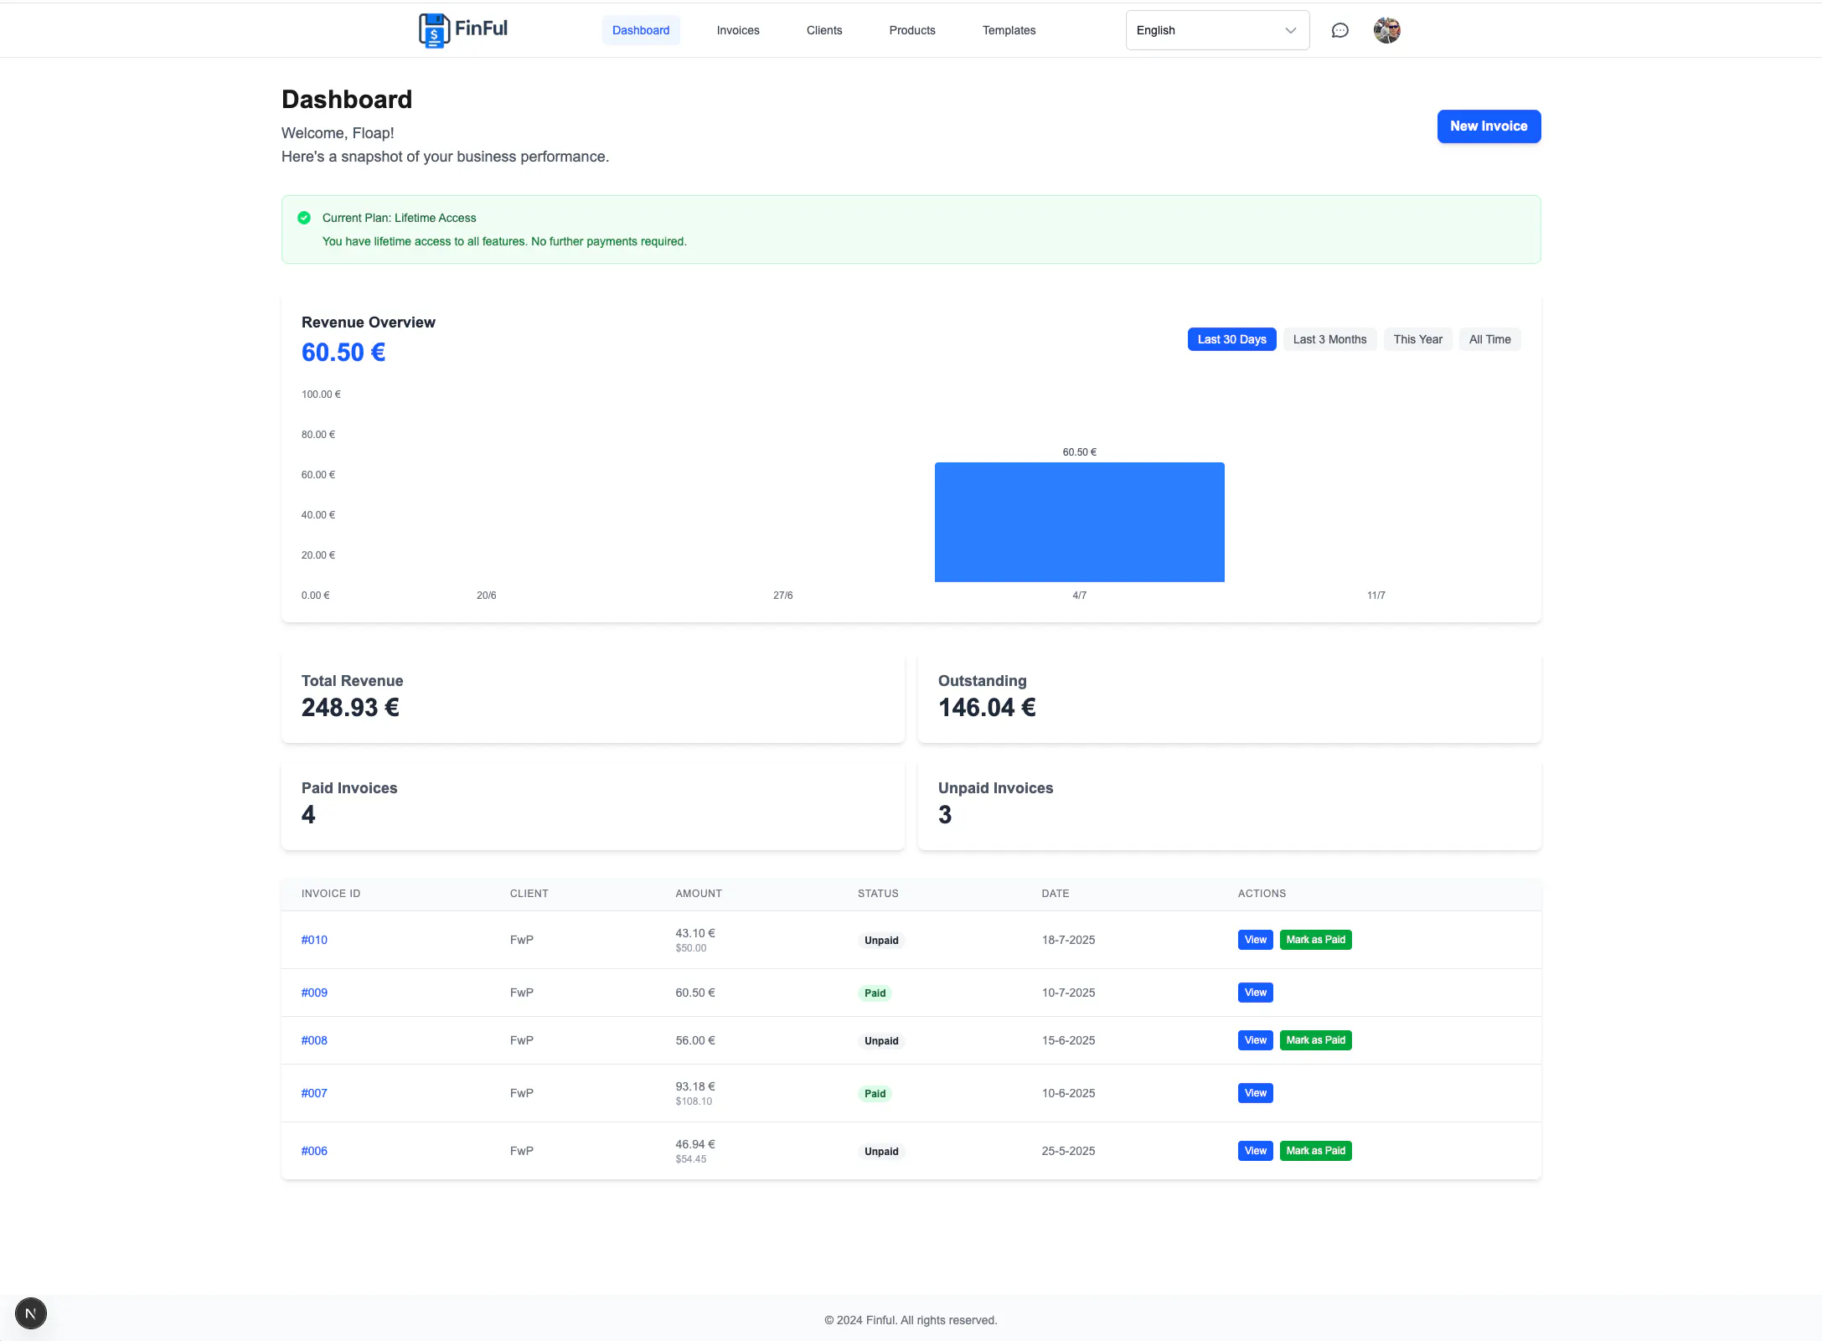Click the Unpaid status of #008

point(881,1041)
